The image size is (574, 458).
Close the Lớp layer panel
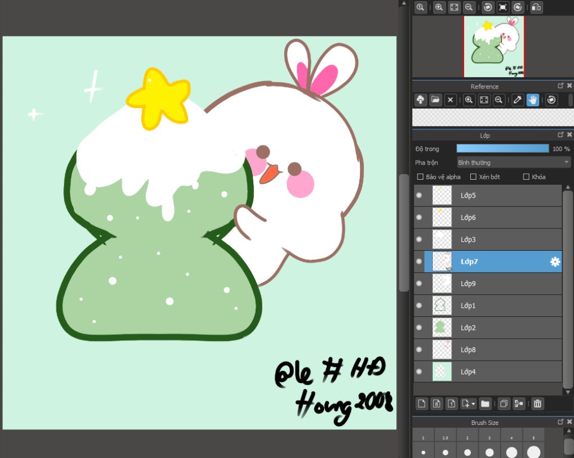(x=570, y=134)
